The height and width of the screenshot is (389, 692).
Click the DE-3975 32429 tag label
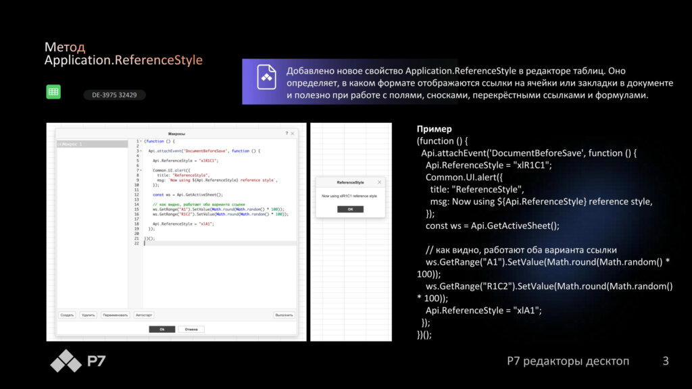pos(114,95)
